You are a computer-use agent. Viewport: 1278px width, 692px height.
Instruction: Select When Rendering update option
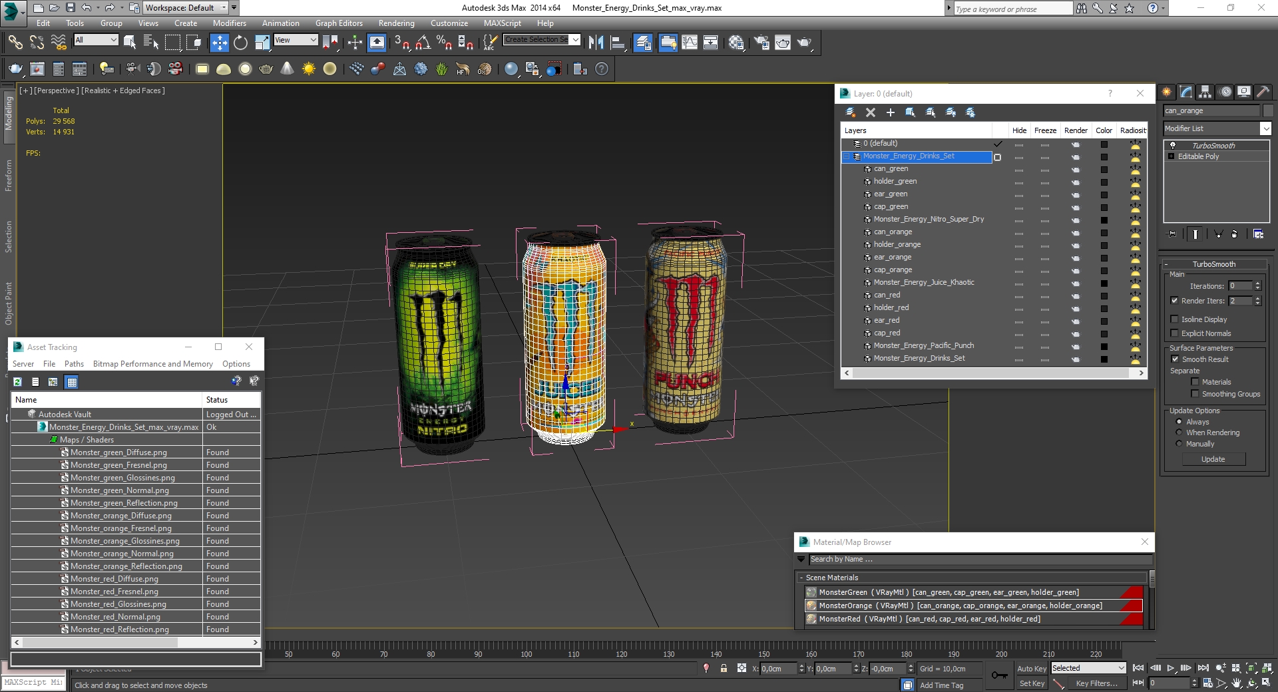pyautogui.click(x=1179, y=432)
